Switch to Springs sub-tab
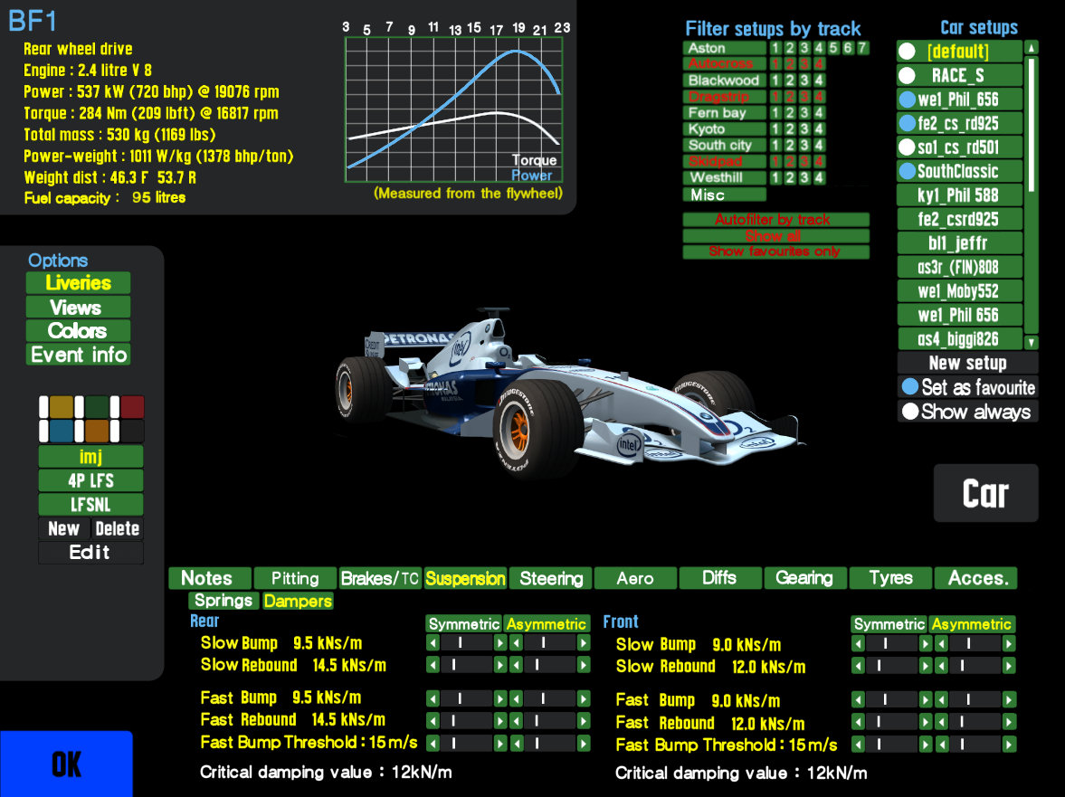 [x=223, y=601]
